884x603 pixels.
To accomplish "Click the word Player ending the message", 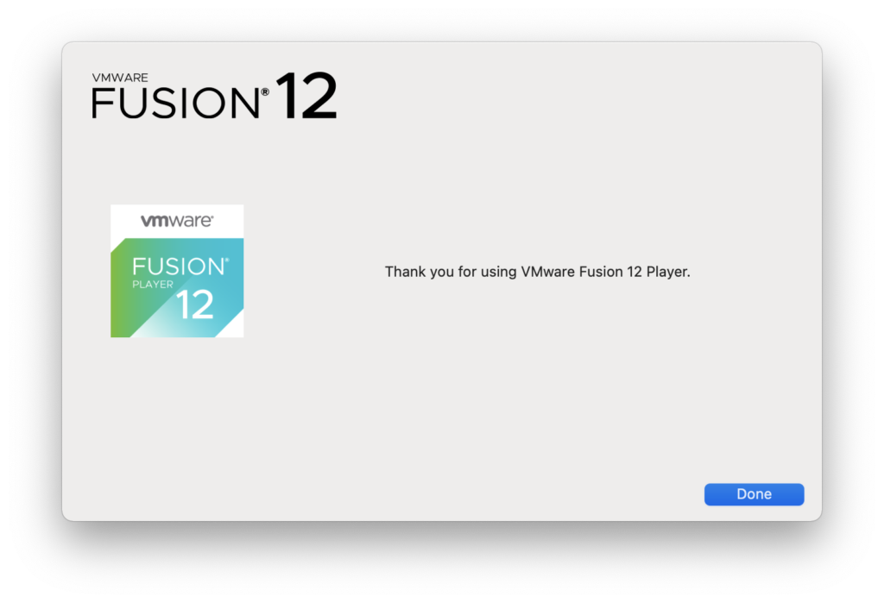I will (x=668, y=272).
